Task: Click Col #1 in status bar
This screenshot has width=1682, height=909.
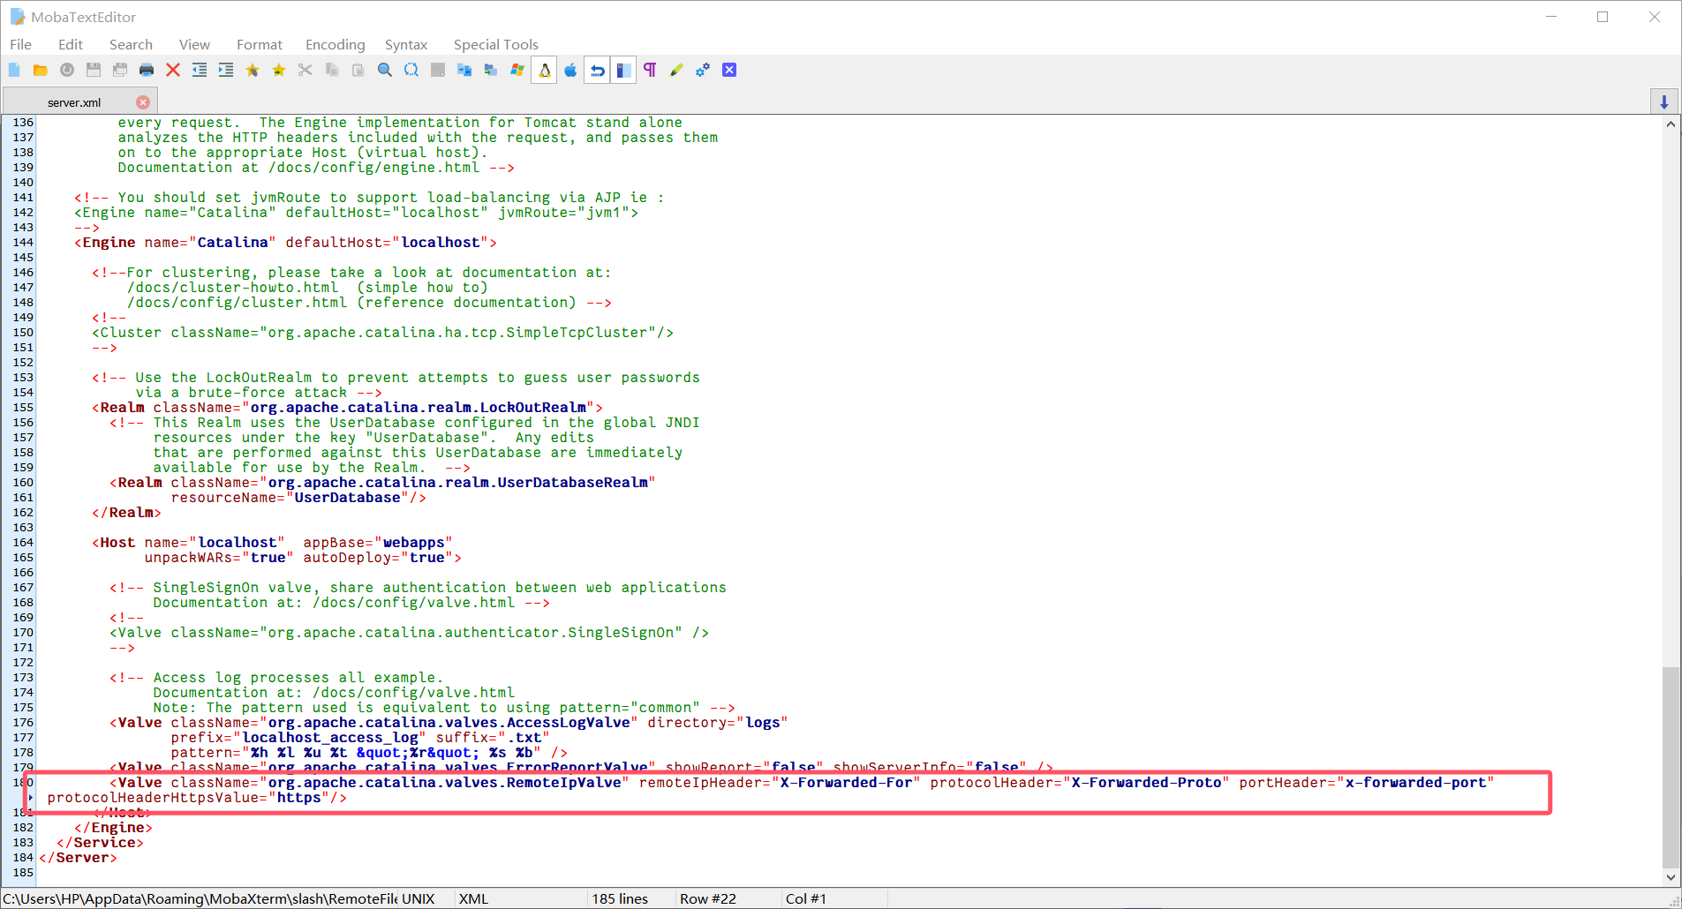Action: (806, 898)
